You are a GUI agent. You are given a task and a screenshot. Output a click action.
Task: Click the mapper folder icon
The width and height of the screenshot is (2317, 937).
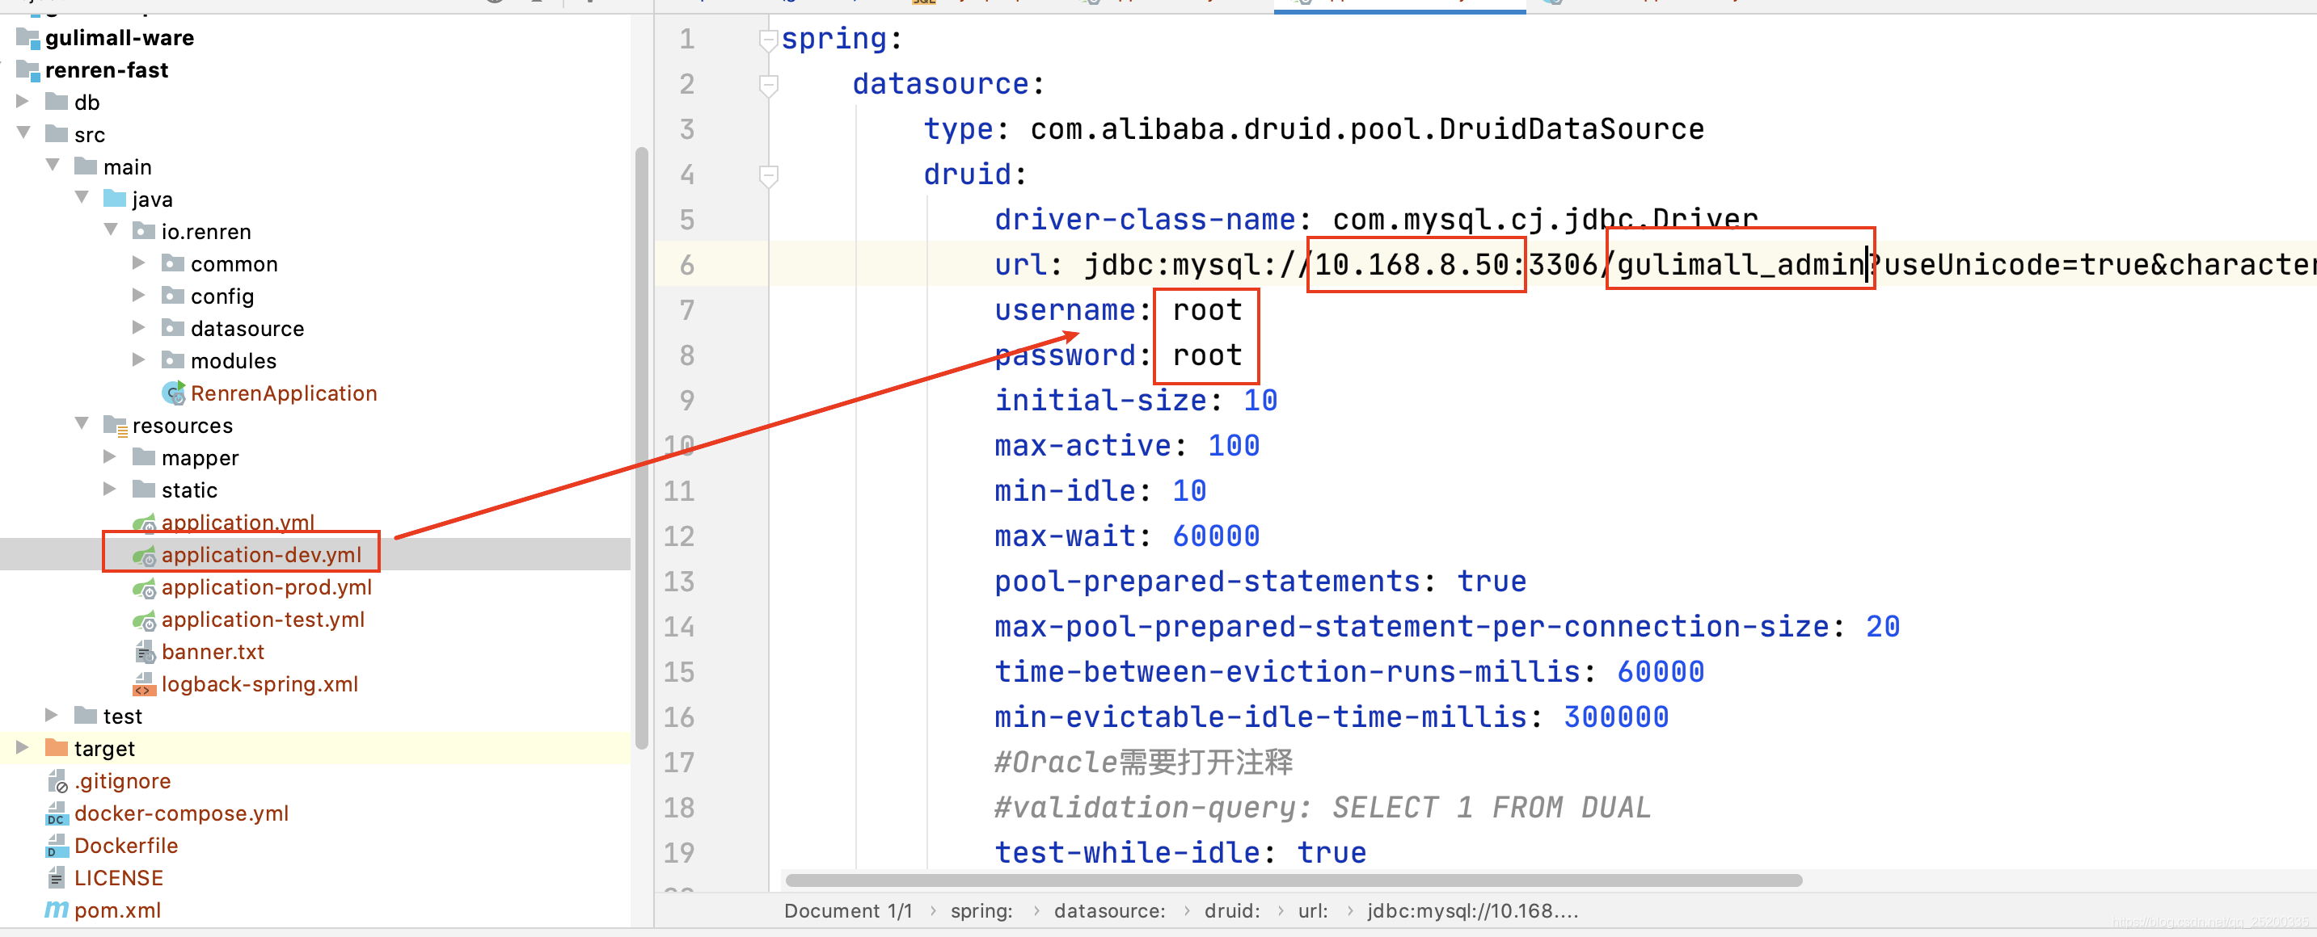pos(144,457)
